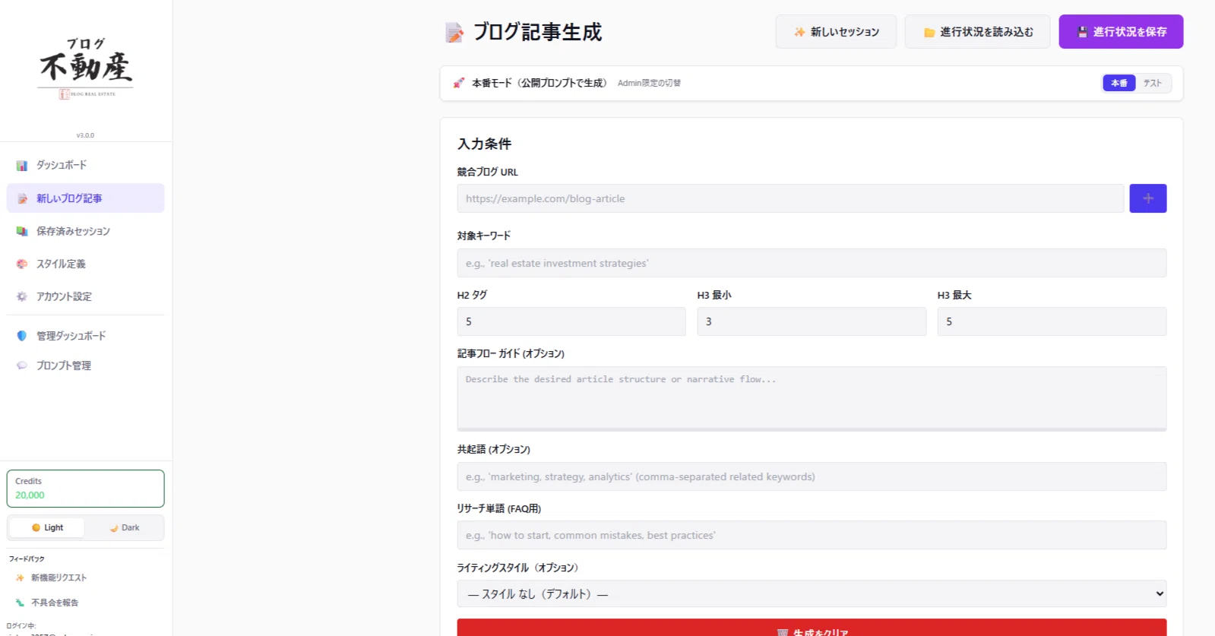This screenshot has height=636, width=1215.
Task: Open 保存済みセッション in the sidebar
Action: [85, 231]
